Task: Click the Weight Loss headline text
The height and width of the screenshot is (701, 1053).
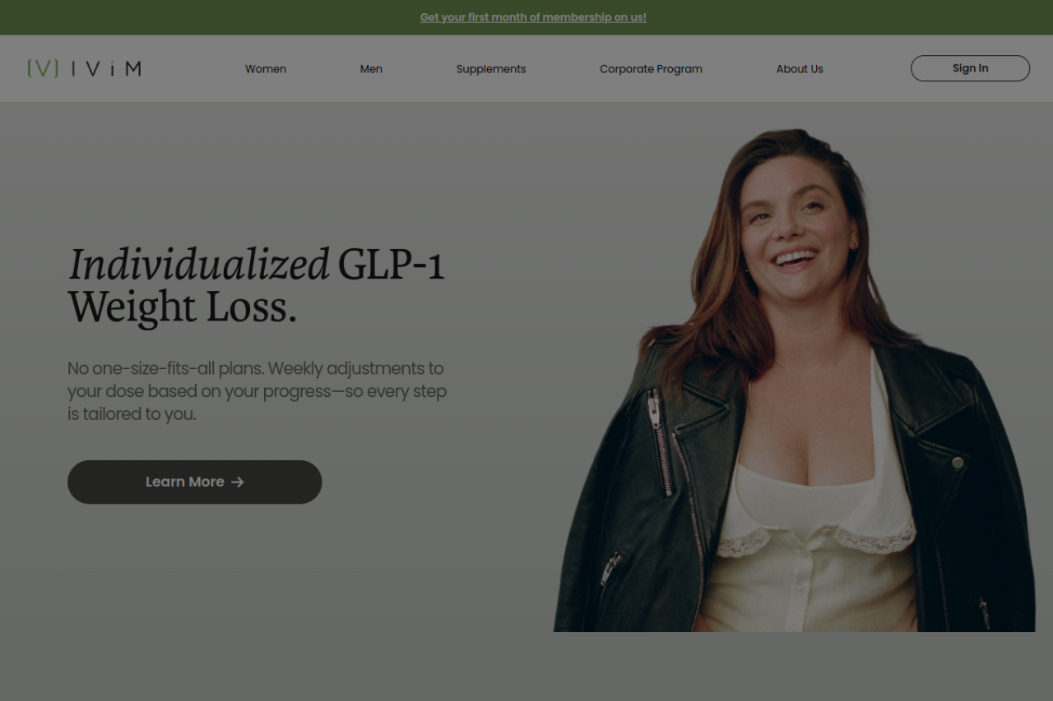Action: (x=182, y=307)
